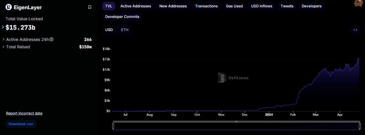Click the left handle of the chart range slider
Screen dimensions: 365x135
113,126
